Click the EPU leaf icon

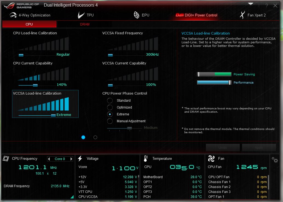[x=136, y=15]
